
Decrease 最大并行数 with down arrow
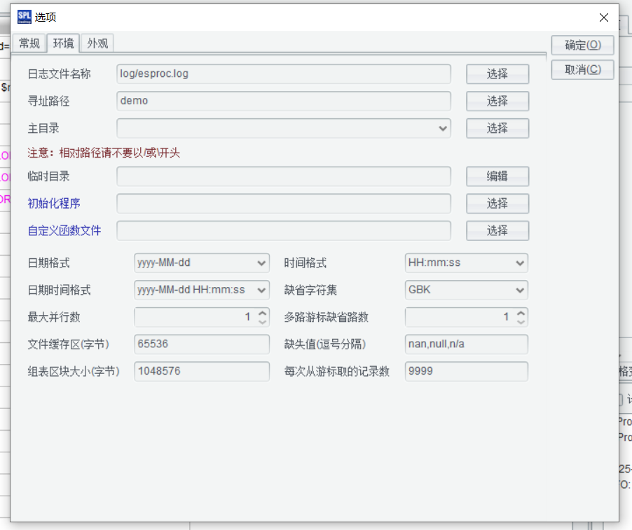262,322
